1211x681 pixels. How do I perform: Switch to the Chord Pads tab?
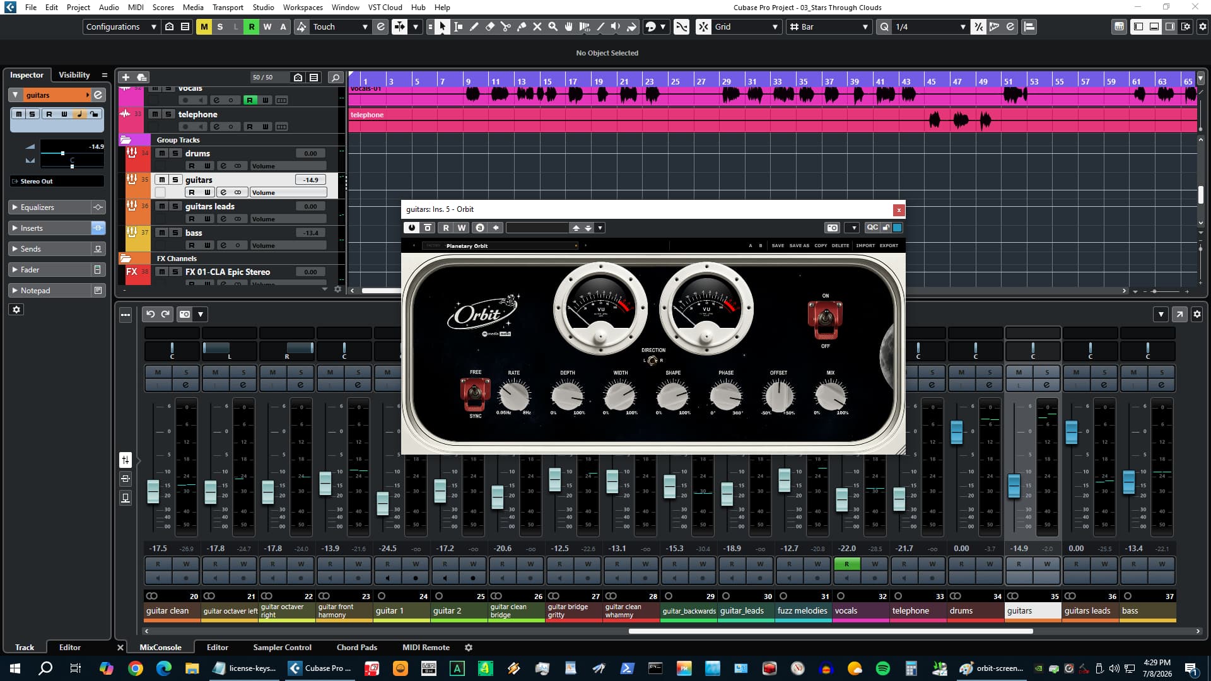tap(356, 647)
